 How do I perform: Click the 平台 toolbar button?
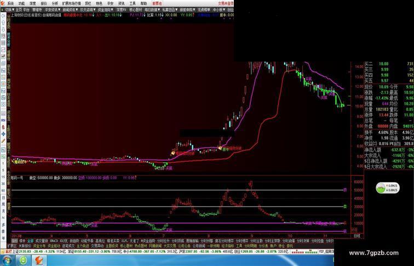click(x=26, y=9)
